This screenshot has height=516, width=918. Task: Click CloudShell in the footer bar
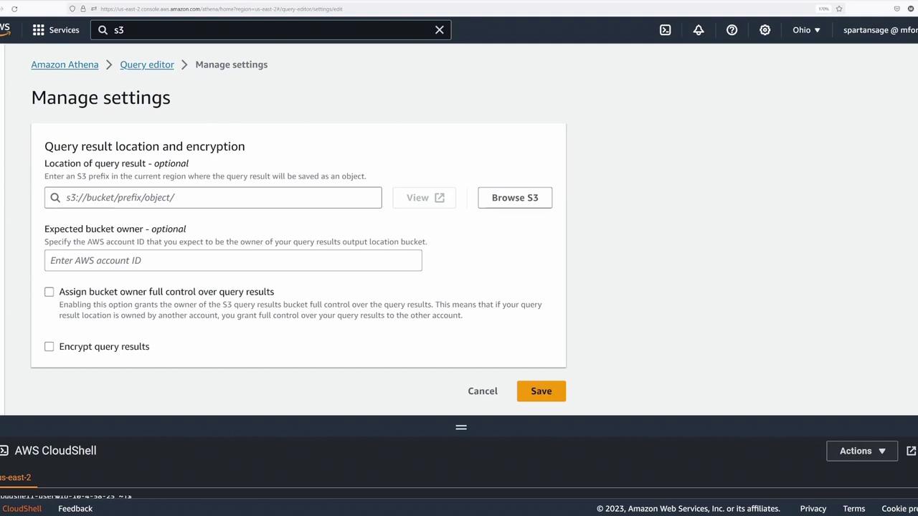tap(22, 509)
